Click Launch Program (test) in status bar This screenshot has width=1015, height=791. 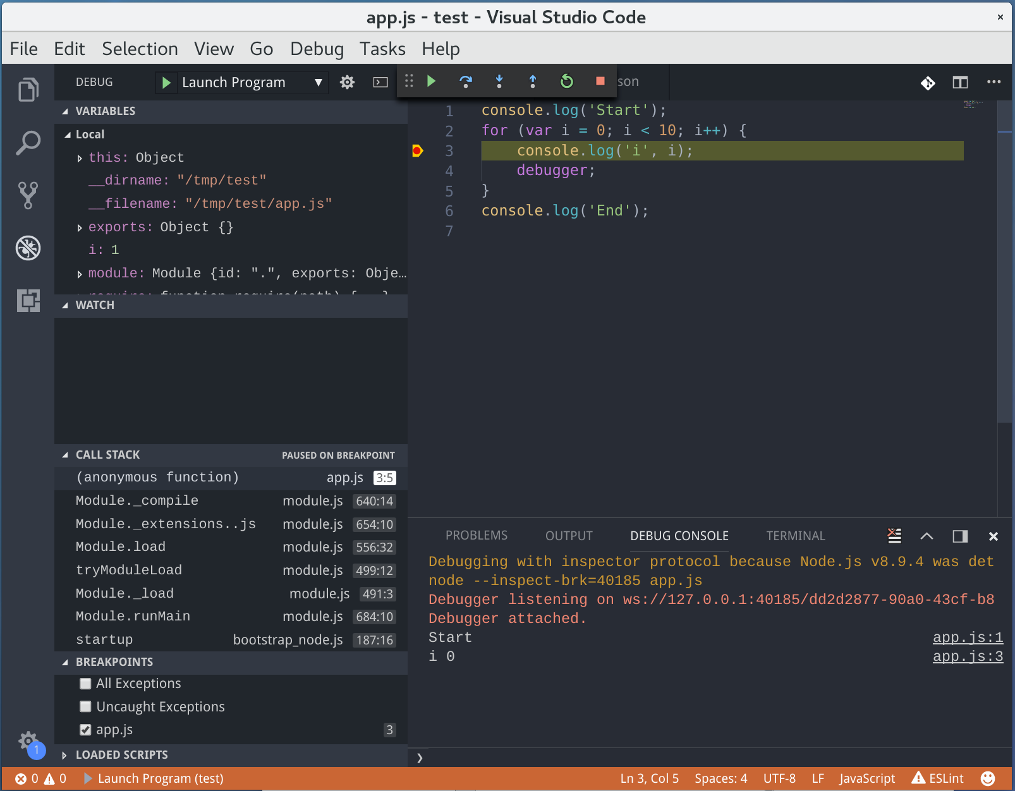pyautogui.click(x=154, y=778)
